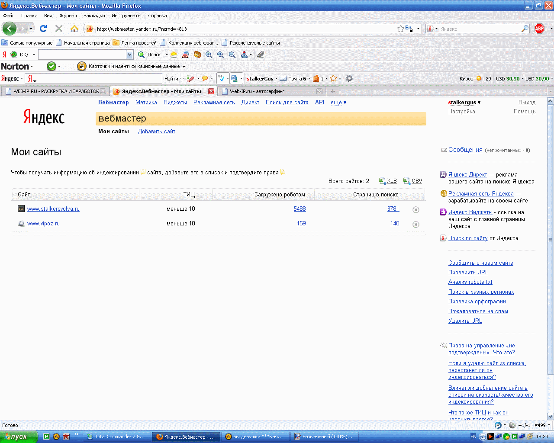Open a new tab with the plus button
This screenshot has width=554, height=443.
coord(333,91)
